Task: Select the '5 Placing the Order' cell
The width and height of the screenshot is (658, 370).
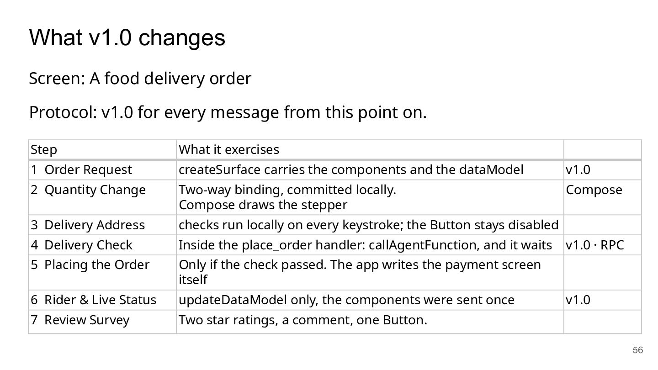Action: (x=102, y=272)
